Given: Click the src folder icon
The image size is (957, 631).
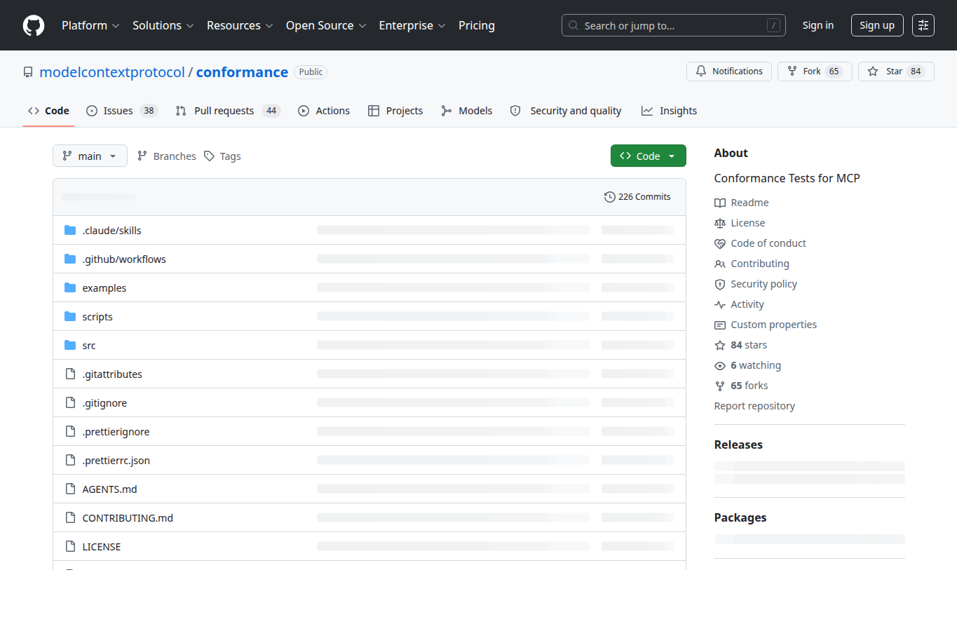Looking at the screenshot, I should (x=70, y=345).
